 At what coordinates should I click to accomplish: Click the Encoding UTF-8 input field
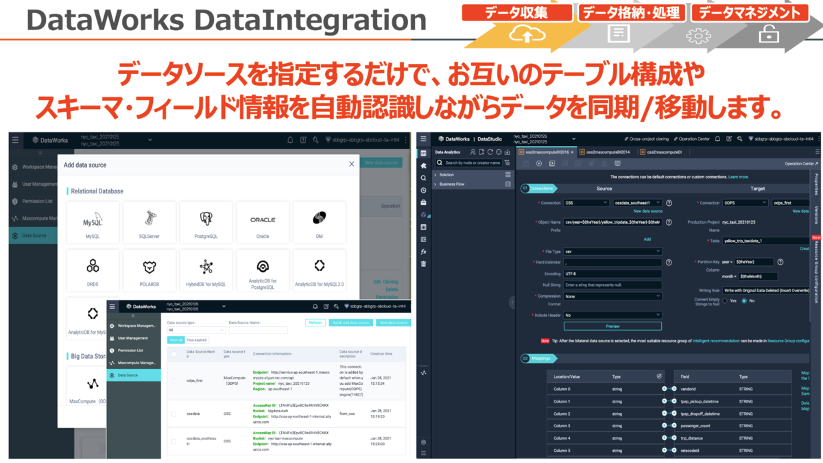612,274
